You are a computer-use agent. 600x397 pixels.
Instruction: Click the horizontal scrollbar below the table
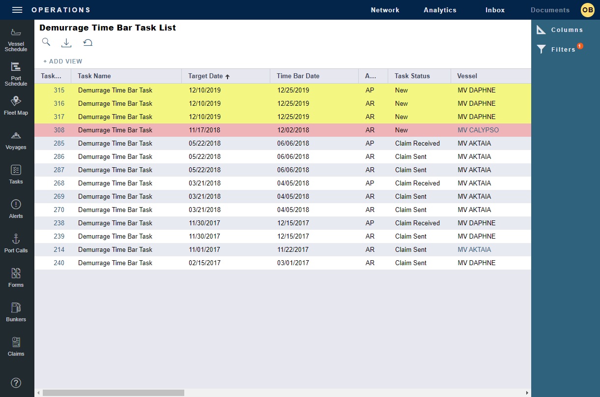112,393
